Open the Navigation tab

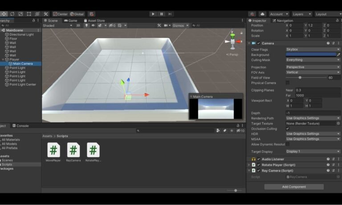(x=283, y=20)
